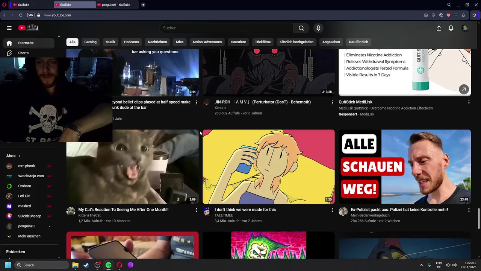
Task: Open the ALLE SCHAUEN WEG video thumbnail
Action: click(x=405, y=167)
